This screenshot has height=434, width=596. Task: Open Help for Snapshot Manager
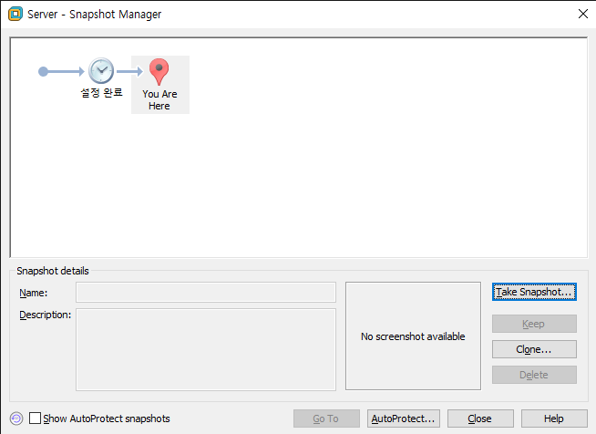[x=554, y=418]
